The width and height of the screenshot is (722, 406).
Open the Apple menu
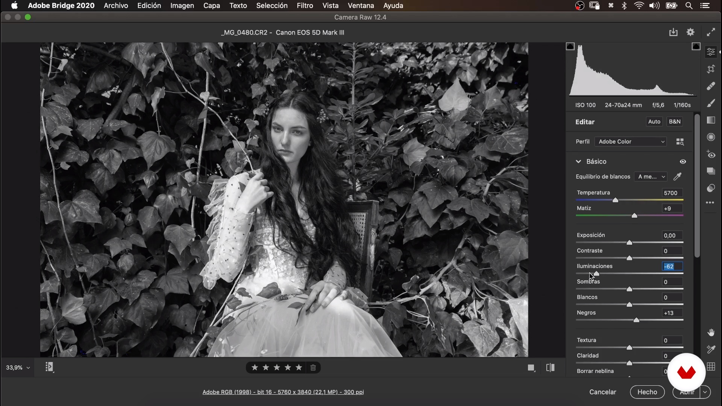click(x=14, y=6)
